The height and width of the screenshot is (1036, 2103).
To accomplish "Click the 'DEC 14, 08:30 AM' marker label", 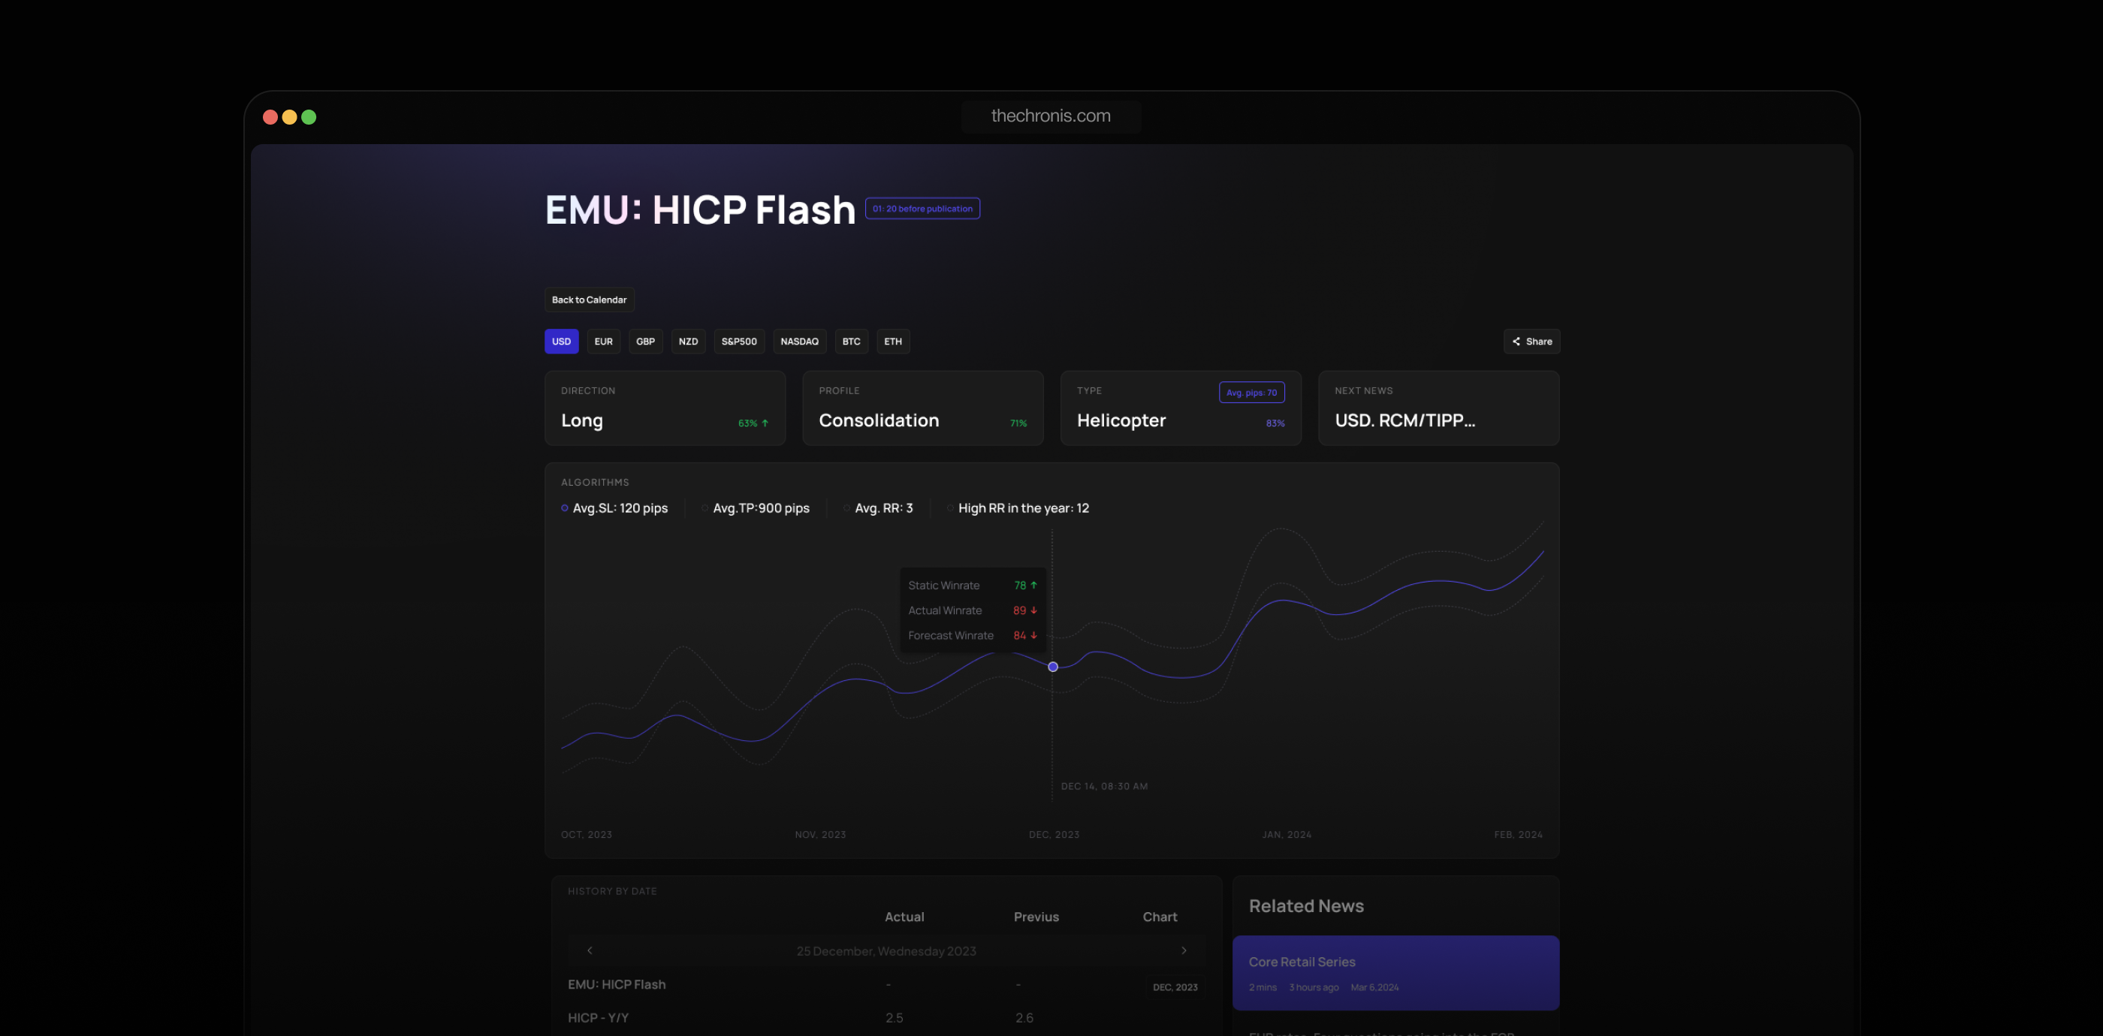I will coord(1104,786).
